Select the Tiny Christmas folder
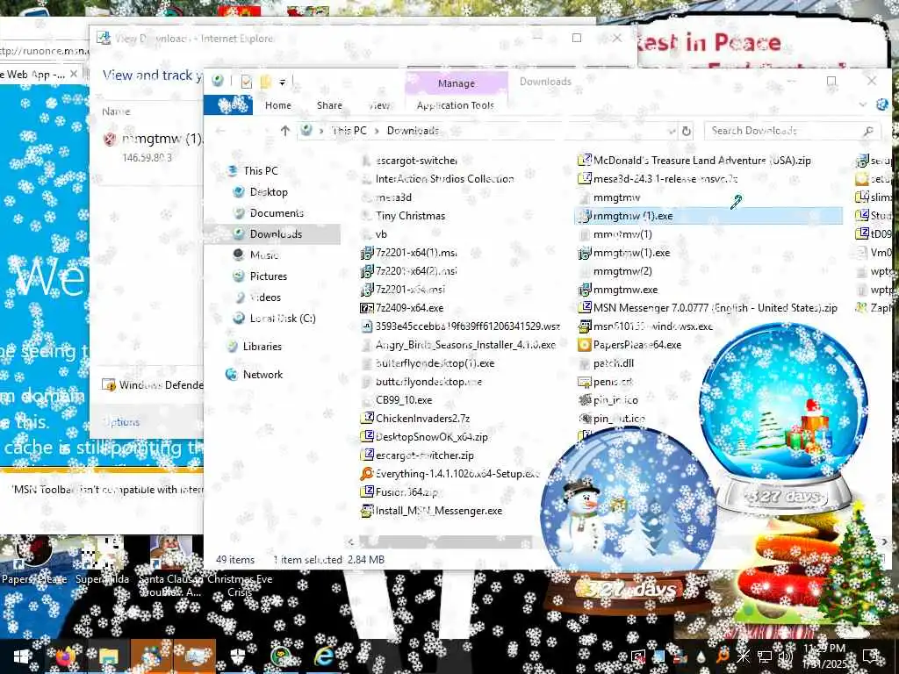 coord(410,216)
